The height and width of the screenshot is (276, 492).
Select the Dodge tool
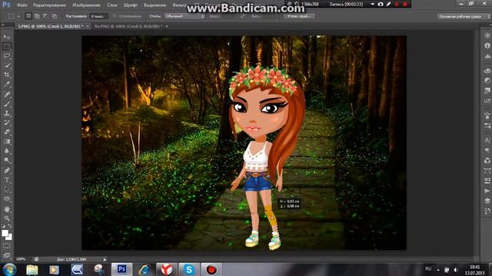[7, 160]
